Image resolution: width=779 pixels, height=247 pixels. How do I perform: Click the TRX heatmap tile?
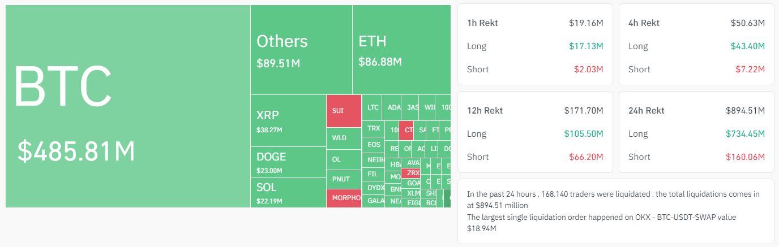(374, 128)
